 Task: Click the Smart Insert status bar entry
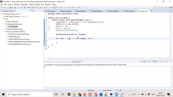pos(107,91)
